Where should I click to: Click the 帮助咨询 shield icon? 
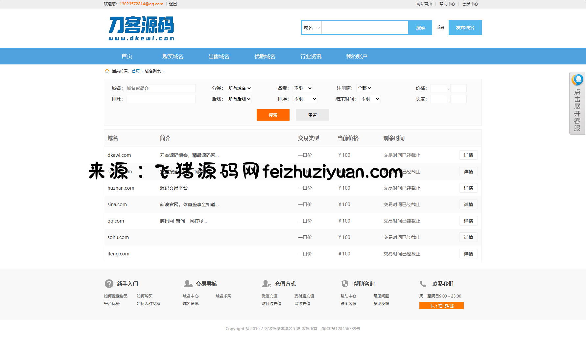(345, 284)
